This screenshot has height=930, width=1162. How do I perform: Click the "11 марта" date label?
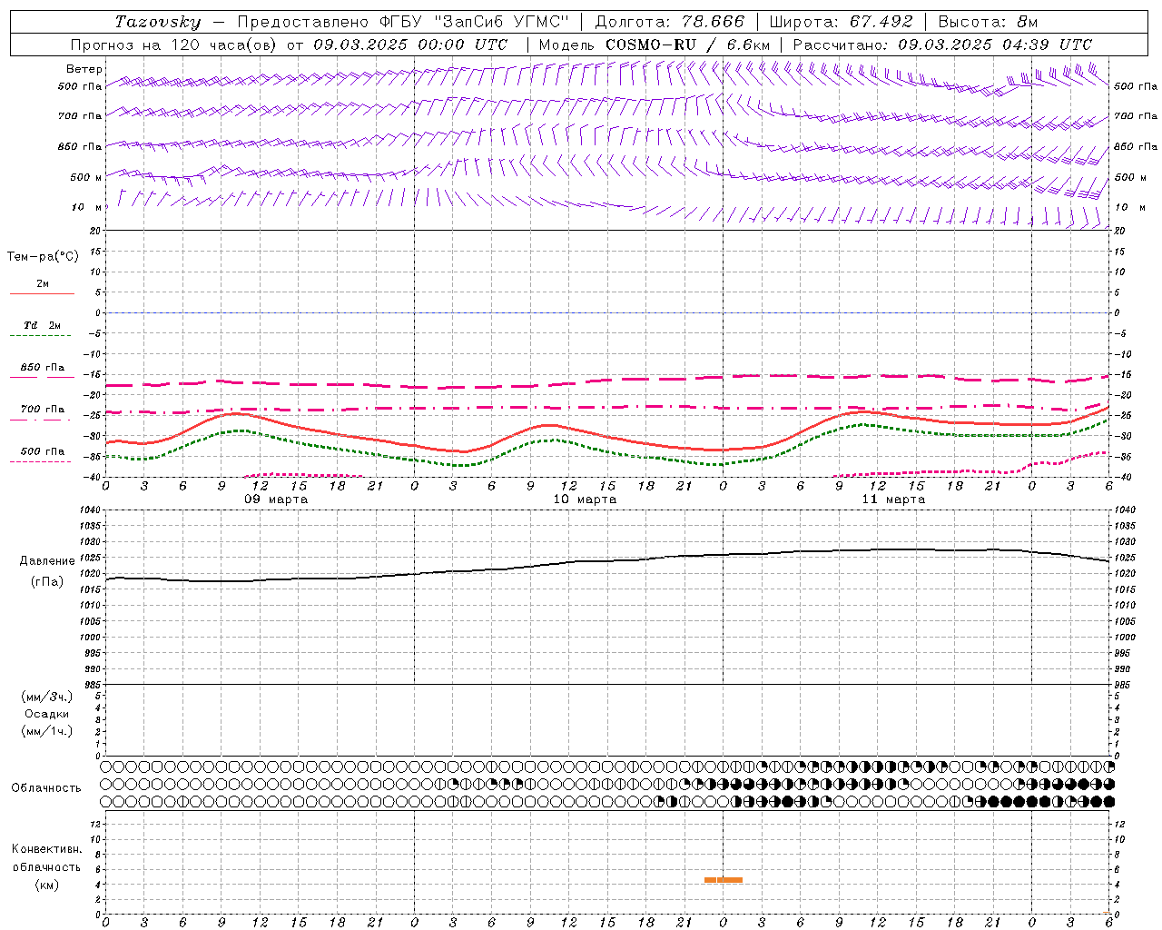(x=893, y=500)
